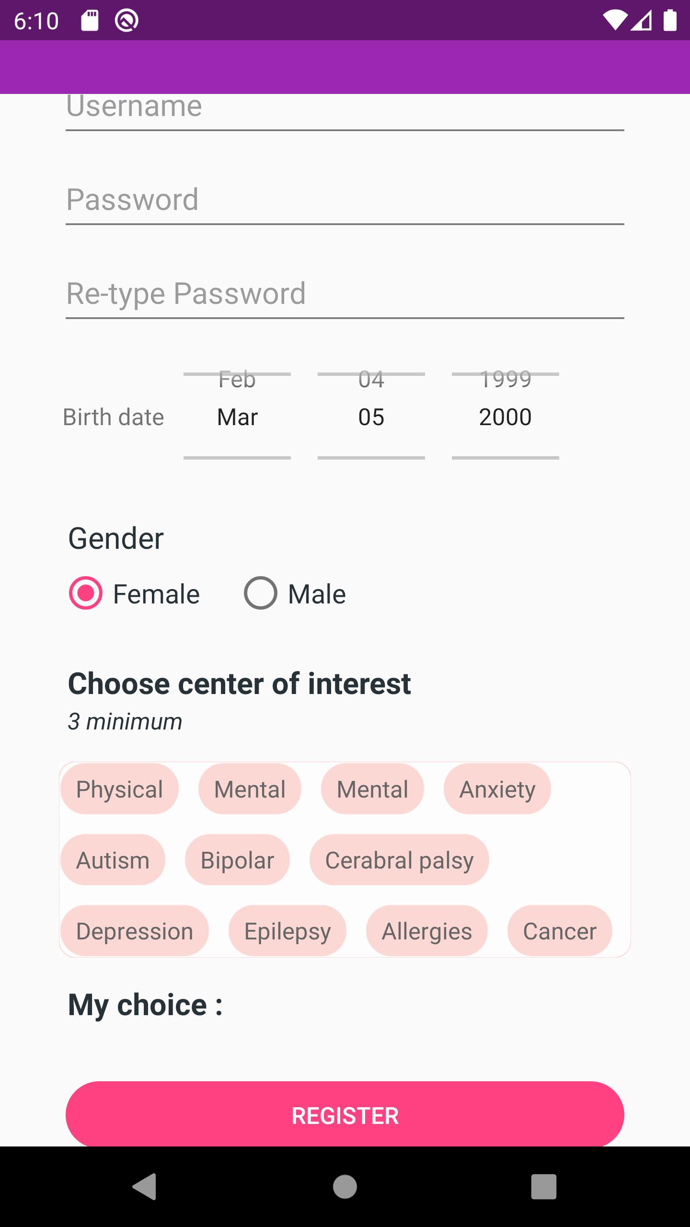Choose 1999 in the year picker

506,380
